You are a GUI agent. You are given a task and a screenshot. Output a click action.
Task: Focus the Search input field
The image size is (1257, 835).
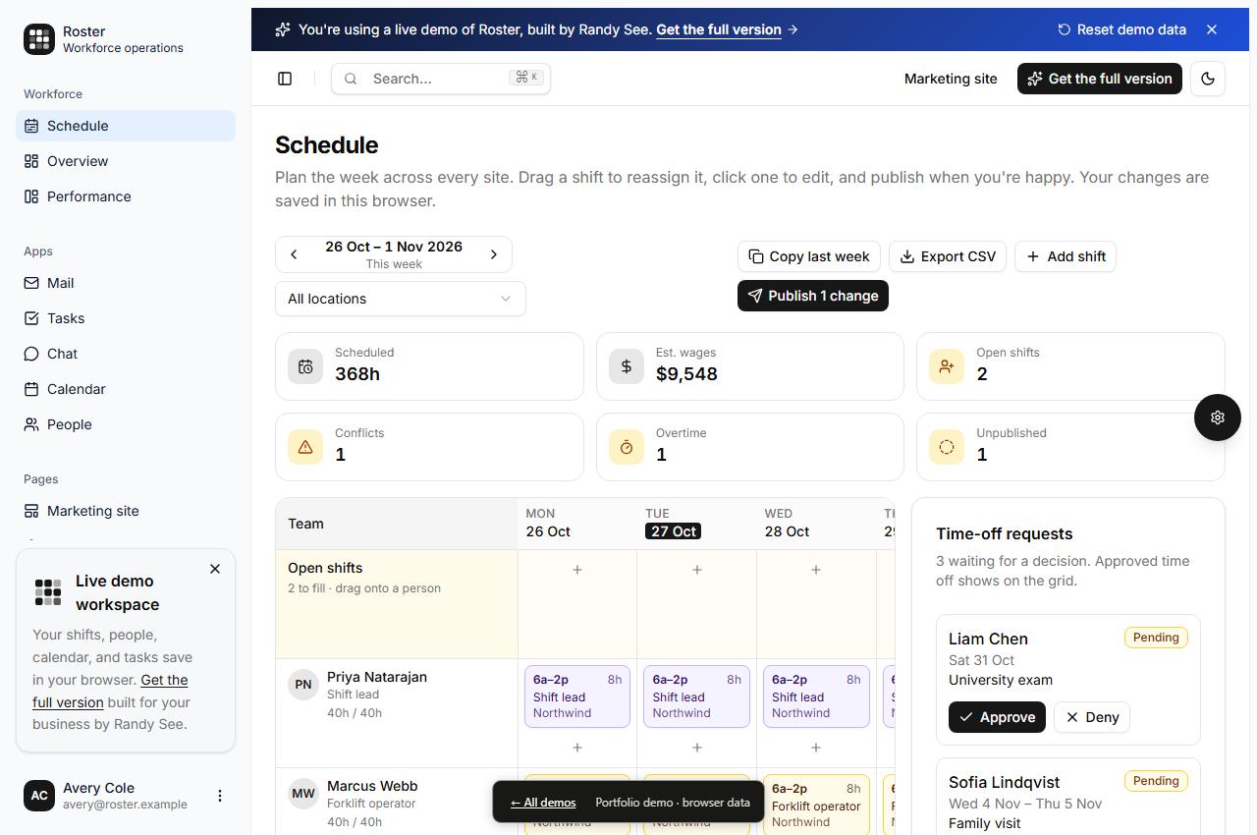(441, 79)
